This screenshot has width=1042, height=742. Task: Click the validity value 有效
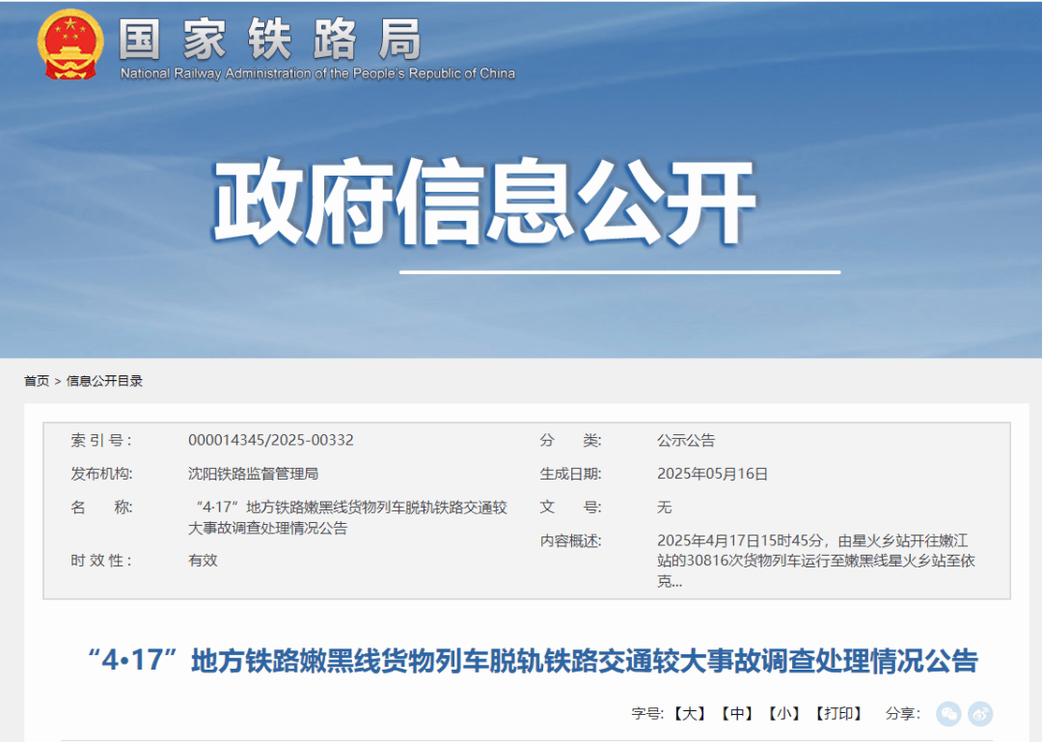203,561
